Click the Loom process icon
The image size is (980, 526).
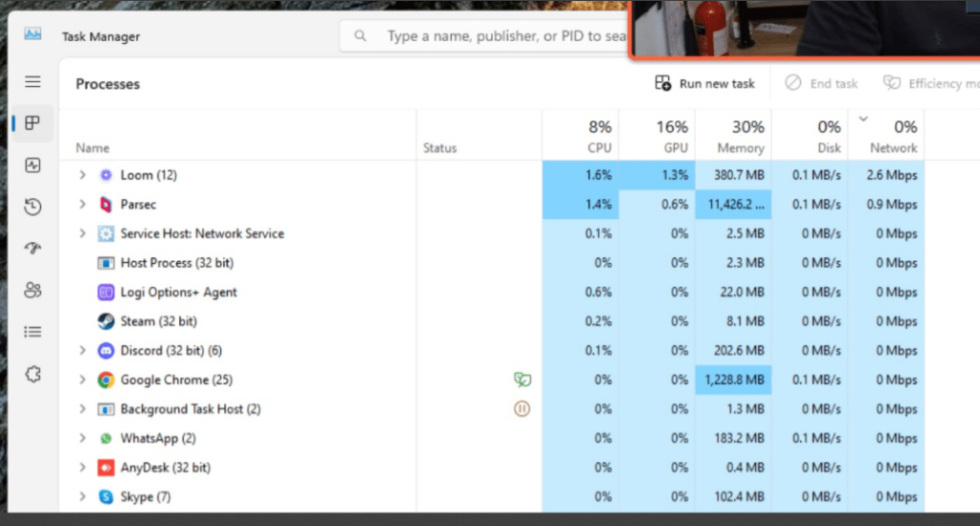[105, 175]
